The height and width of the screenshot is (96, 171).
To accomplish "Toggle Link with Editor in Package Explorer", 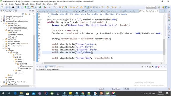I will (26, 14).
